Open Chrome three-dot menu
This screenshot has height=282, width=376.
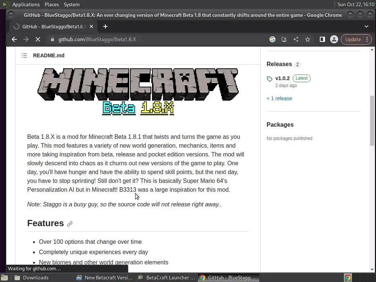coord(367,39)
